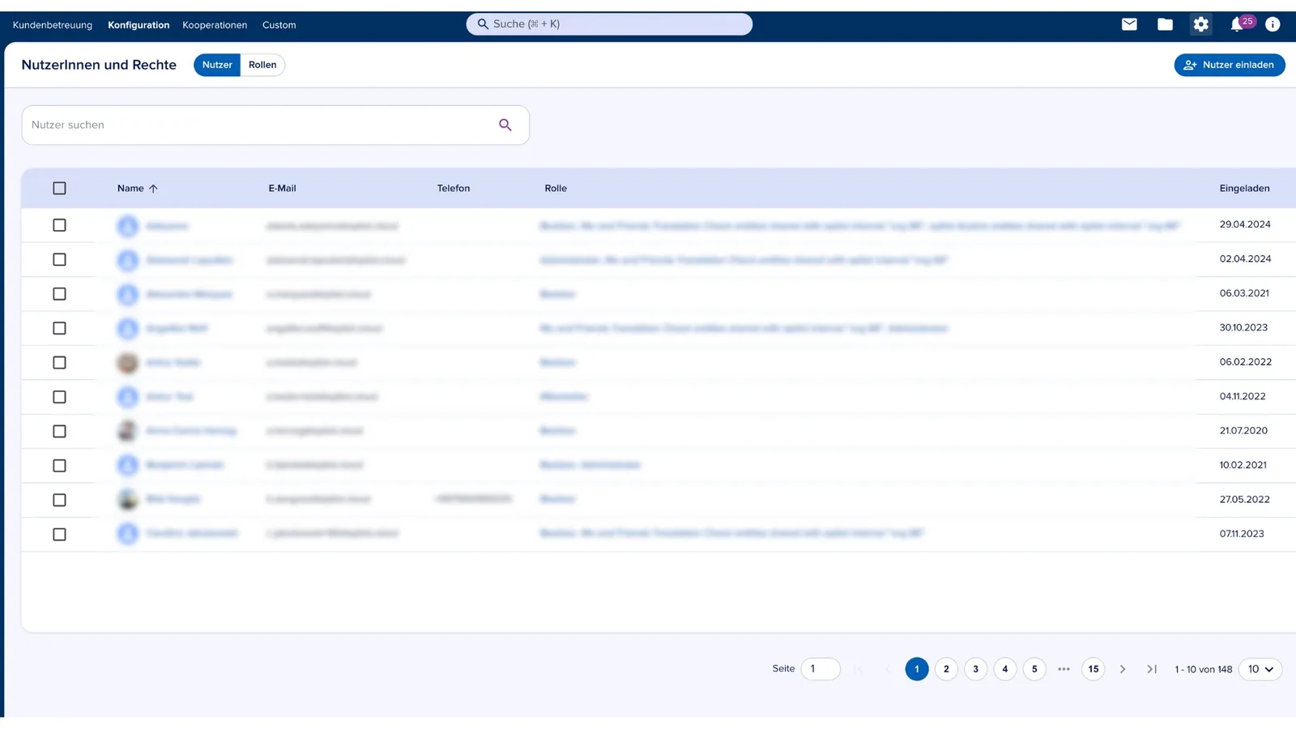Click the date 06.02.2022
Screen dimensions: 1296x729
1246,362
